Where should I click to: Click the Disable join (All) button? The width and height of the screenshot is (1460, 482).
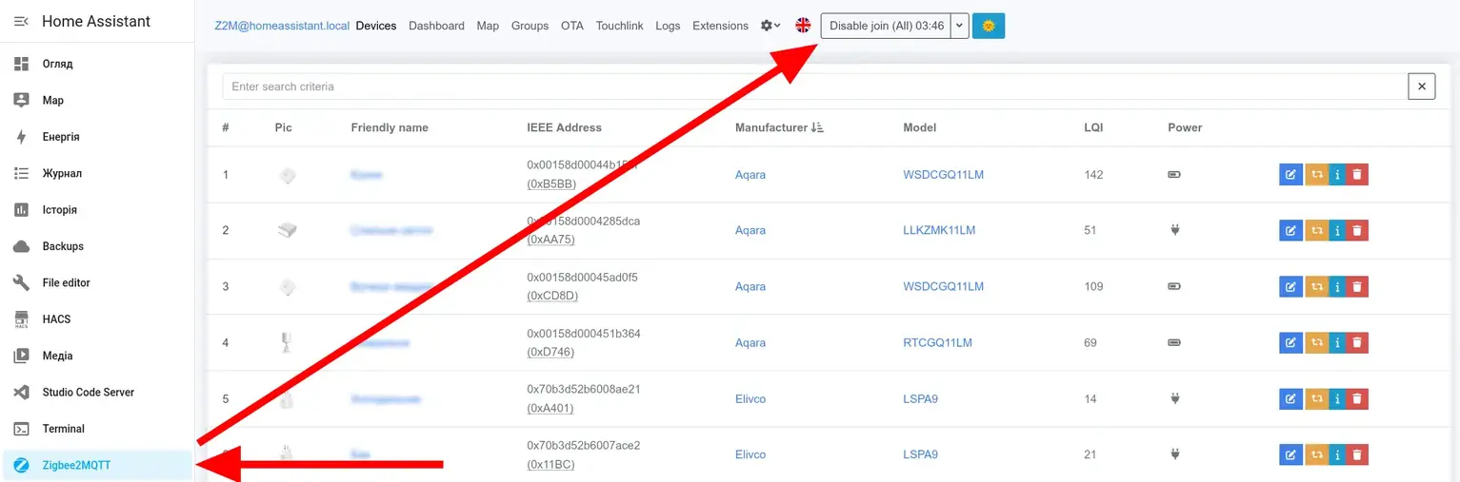coord(886,26)
